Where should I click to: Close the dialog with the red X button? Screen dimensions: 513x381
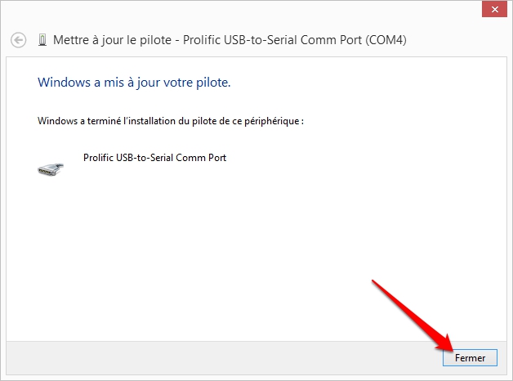click(494, 10)
